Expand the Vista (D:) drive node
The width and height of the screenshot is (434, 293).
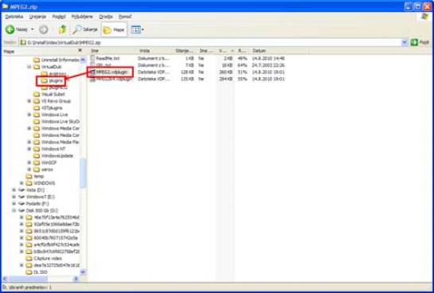[14, 189]
